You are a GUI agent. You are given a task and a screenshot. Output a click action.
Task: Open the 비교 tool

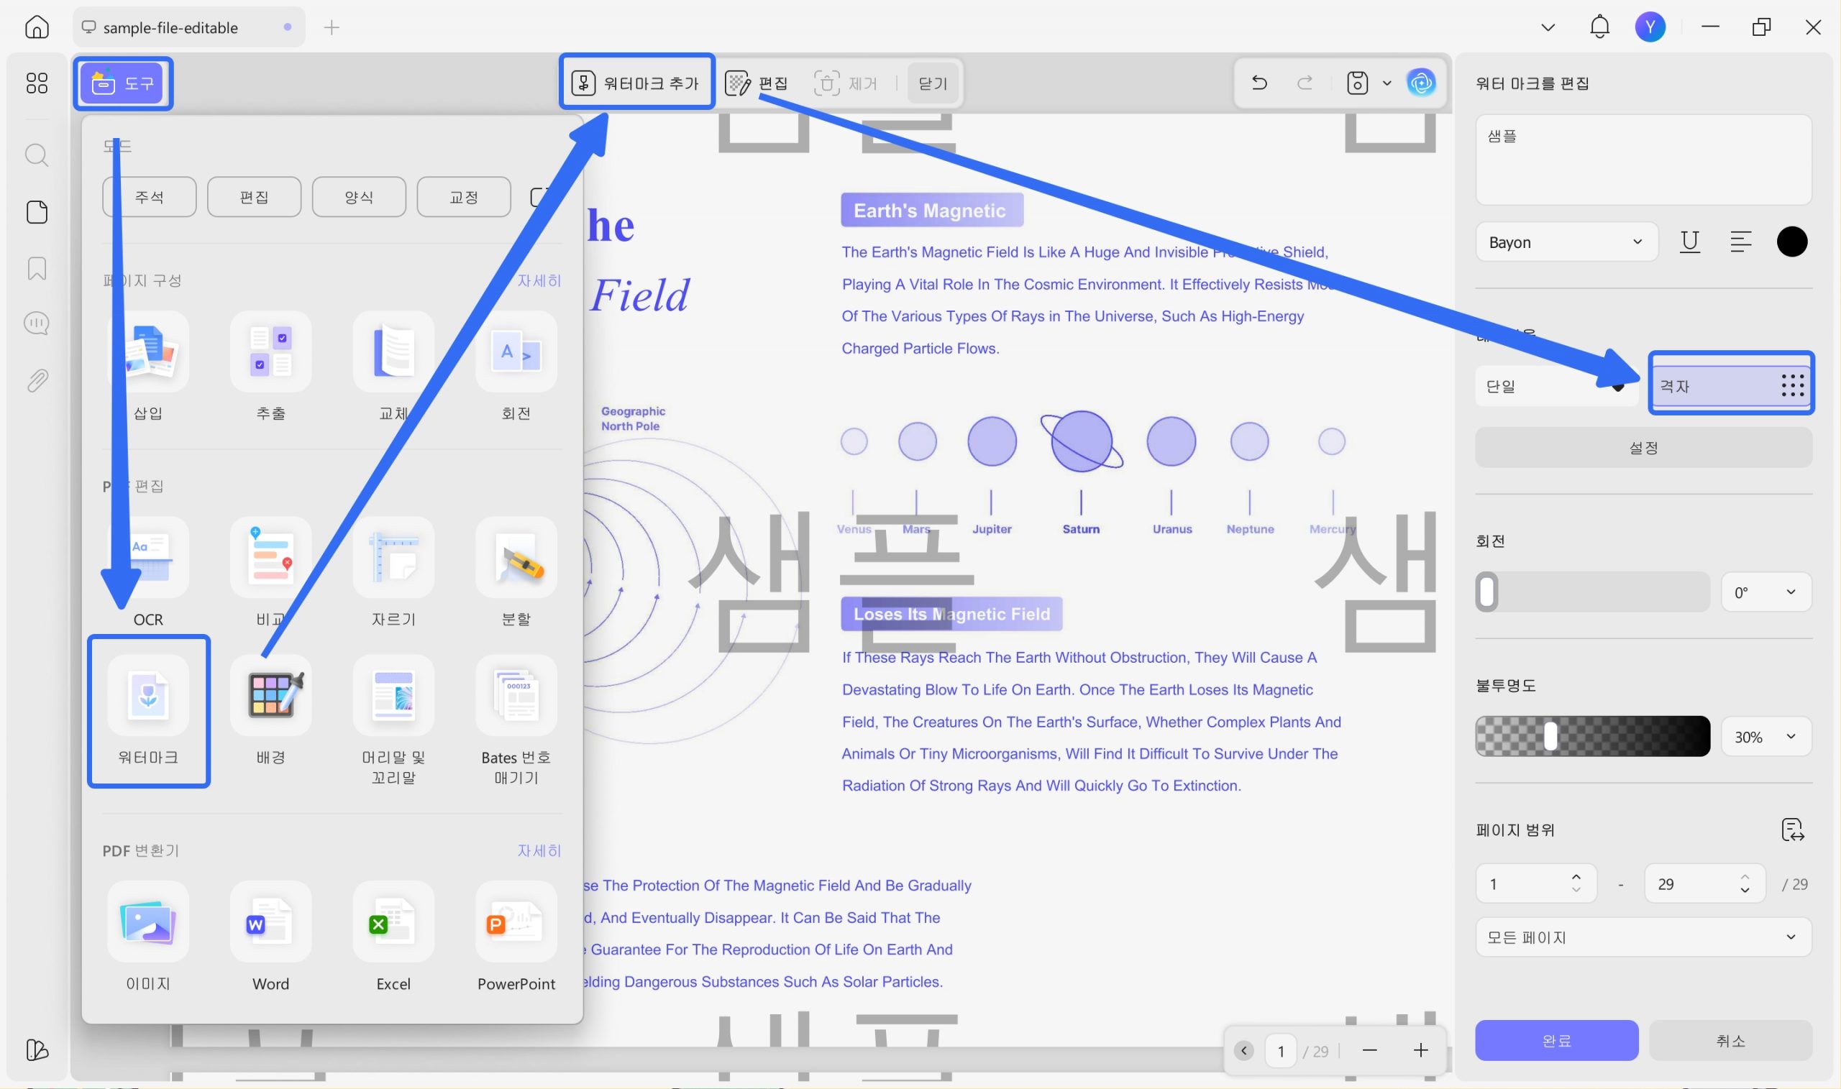click(x=271, y=573)
